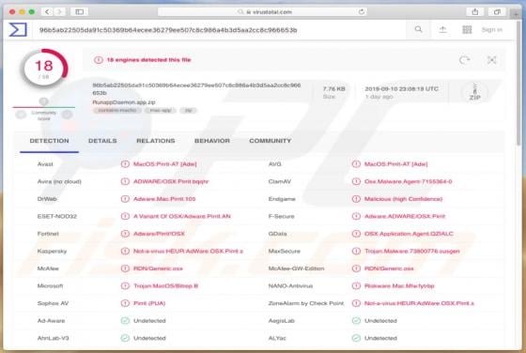
Task: Click the similar files graph icon
Action: click(x=491, y=60)
